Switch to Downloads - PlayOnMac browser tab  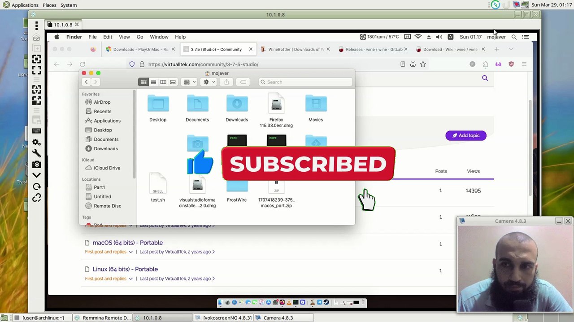point(139,49)
